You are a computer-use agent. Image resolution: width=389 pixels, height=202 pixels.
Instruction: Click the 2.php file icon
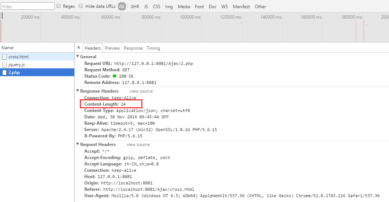coord(4,72)
